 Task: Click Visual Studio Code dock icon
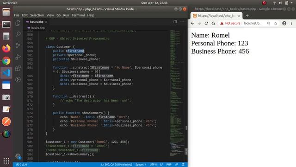(6, 73)
